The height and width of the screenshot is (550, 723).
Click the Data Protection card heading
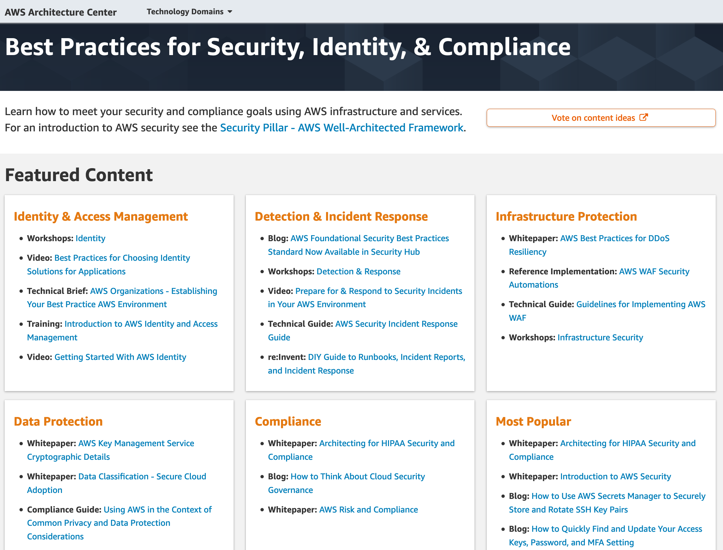pyautogui.click(x=58, y=422)
